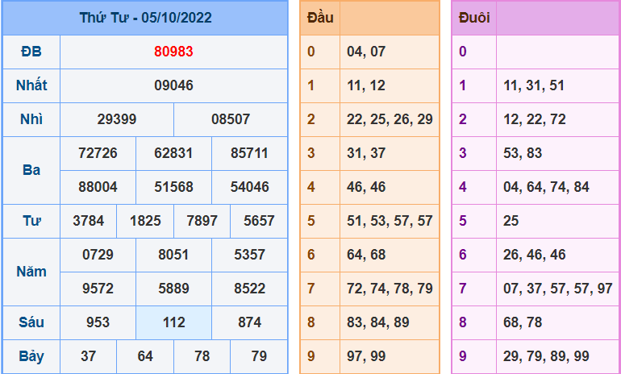Click the header 'Thứ Tư - 05/10/2022'

pyautogui.click(x=145, y=18)
